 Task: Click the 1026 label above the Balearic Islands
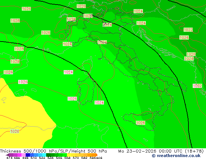tap(23, 82)
